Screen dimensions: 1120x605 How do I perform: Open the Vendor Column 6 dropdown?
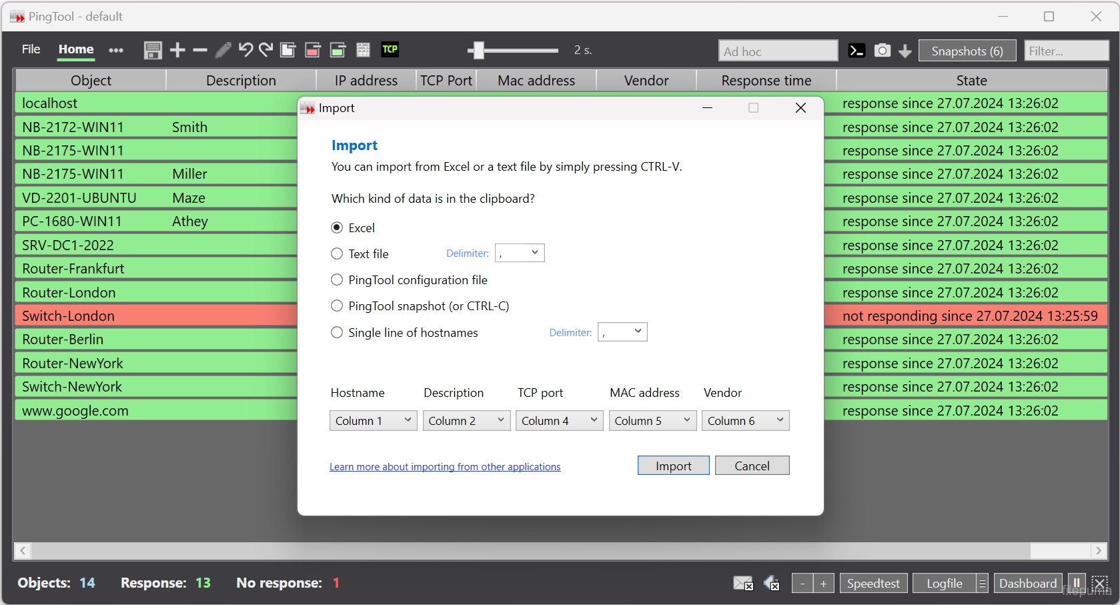[x=745, y=421]
